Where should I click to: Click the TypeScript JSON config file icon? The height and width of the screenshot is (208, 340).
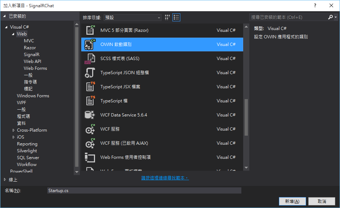pos(90,73)
